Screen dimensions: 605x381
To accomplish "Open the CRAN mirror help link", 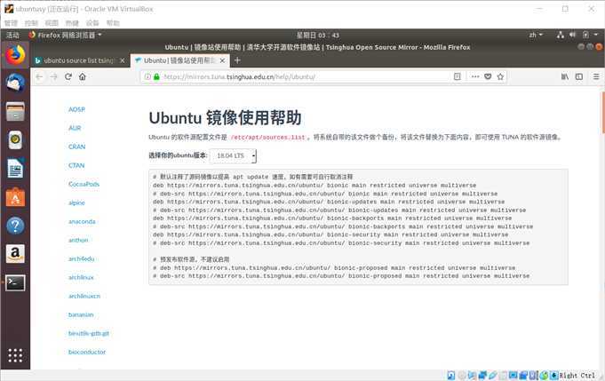I will point(76,147).
